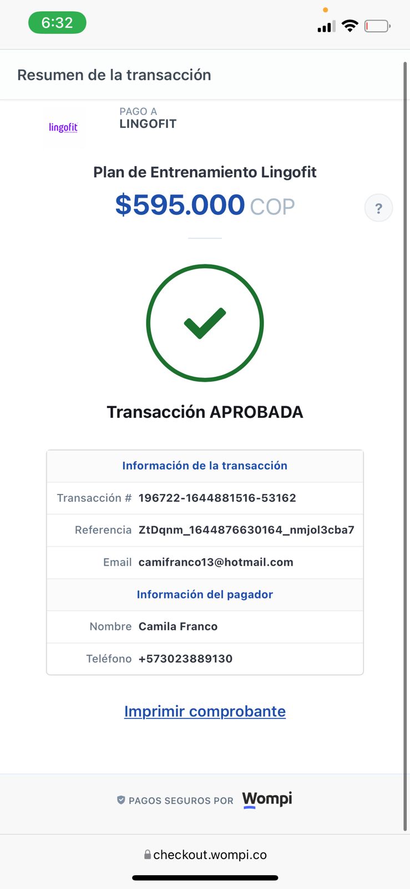Click the Información de la transacción header
This screenshot has width=410, height=889.
pyautogui.click(x=205, y=466)
